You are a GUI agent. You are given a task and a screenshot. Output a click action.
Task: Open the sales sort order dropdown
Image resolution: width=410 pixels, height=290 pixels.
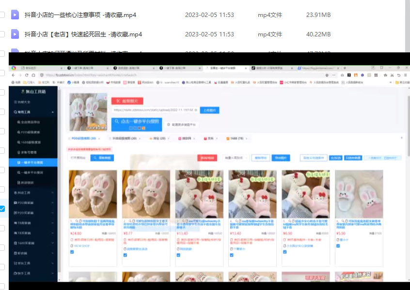click(x=234, y=158)
